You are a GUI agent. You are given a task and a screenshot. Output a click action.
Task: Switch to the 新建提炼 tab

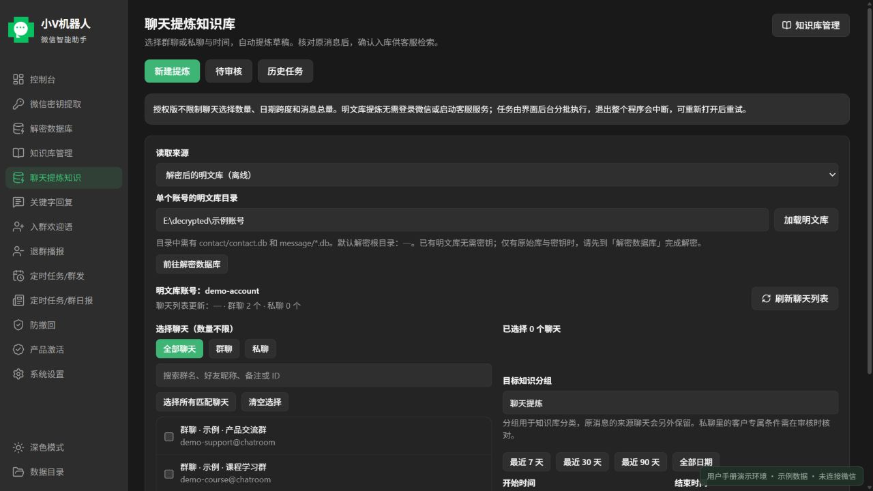(x=172, y=71)
